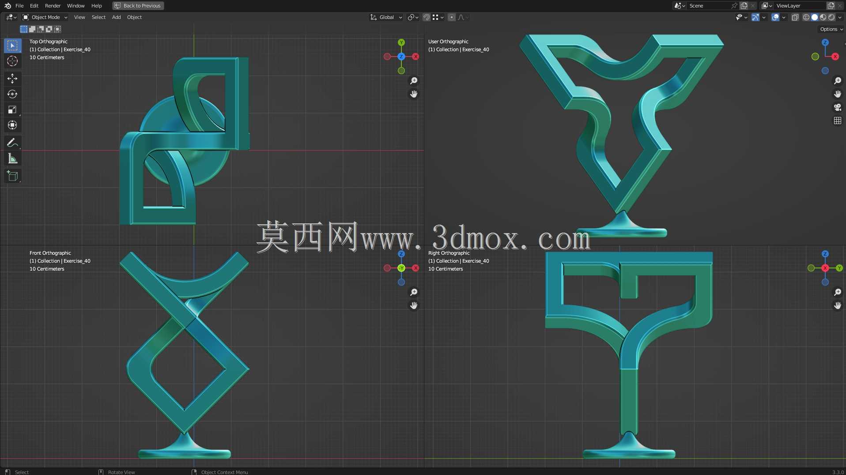Open the transform pivot point dropdown
This screenshot has height=475, width=846.
click(413, 17)
